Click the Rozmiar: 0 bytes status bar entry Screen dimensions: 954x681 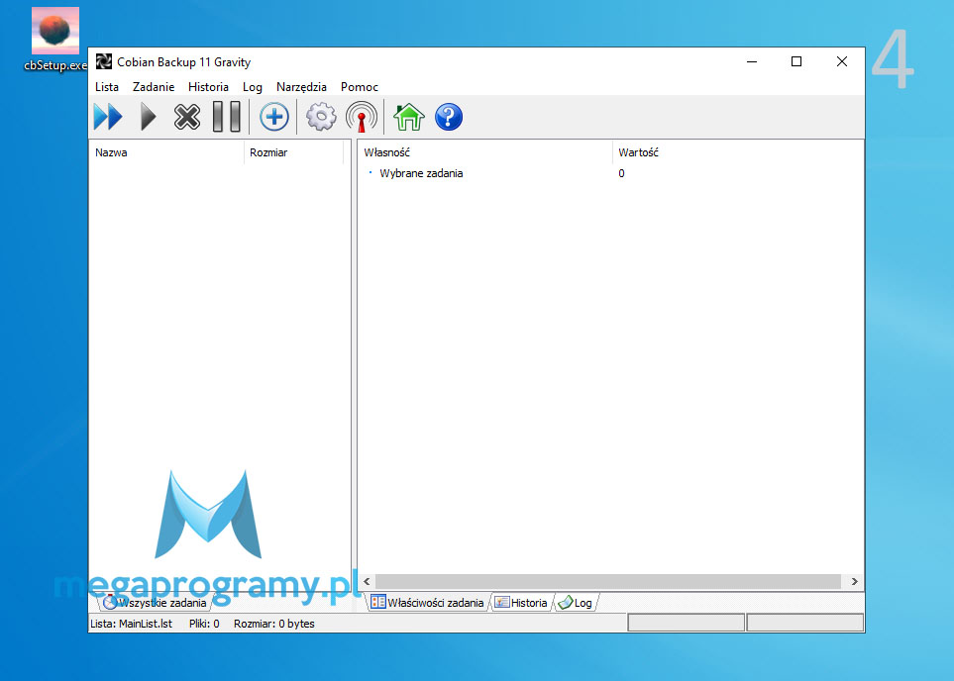tap(273, 624)
